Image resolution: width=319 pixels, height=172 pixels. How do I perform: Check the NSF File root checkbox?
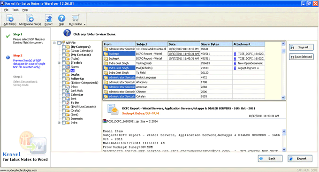click(x=59, y=43)
